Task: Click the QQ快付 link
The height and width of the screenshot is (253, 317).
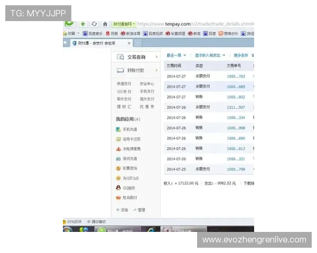Action: click(x=124, y=91)
